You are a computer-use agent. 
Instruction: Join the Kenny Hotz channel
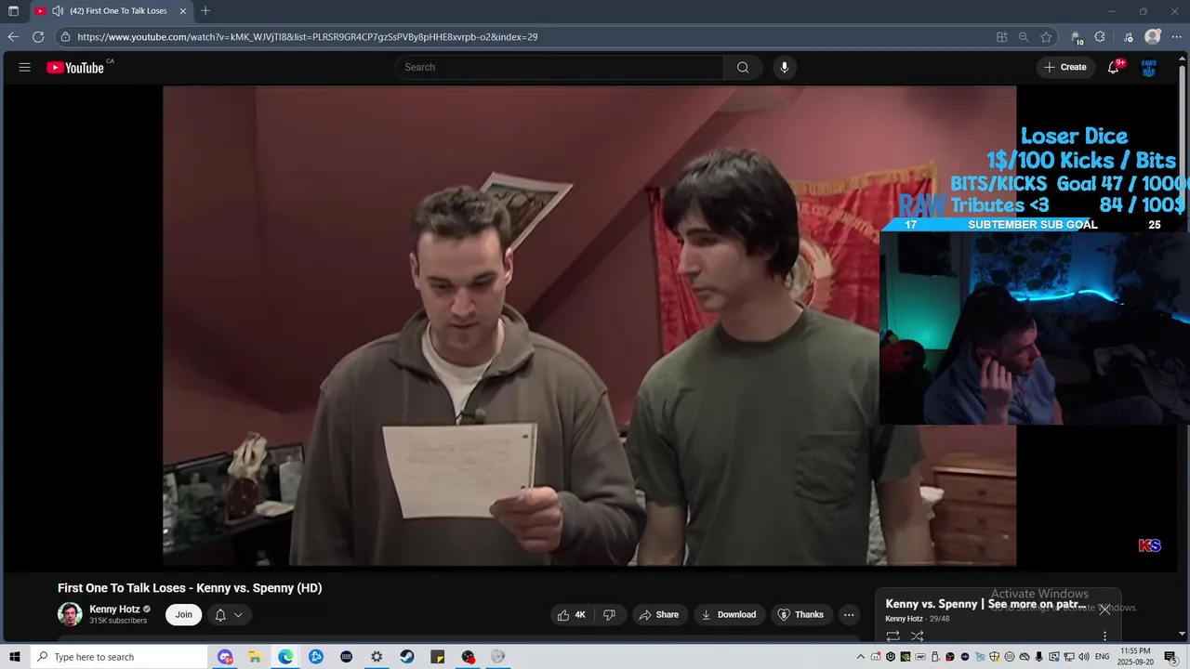184,614
